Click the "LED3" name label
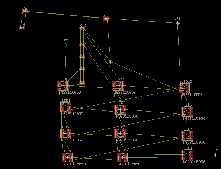The height and width of the screenshot is (169, 221). 68,151
